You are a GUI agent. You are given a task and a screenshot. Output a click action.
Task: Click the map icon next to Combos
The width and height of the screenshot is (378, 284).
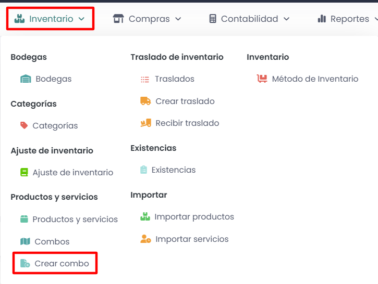[25, 241]
